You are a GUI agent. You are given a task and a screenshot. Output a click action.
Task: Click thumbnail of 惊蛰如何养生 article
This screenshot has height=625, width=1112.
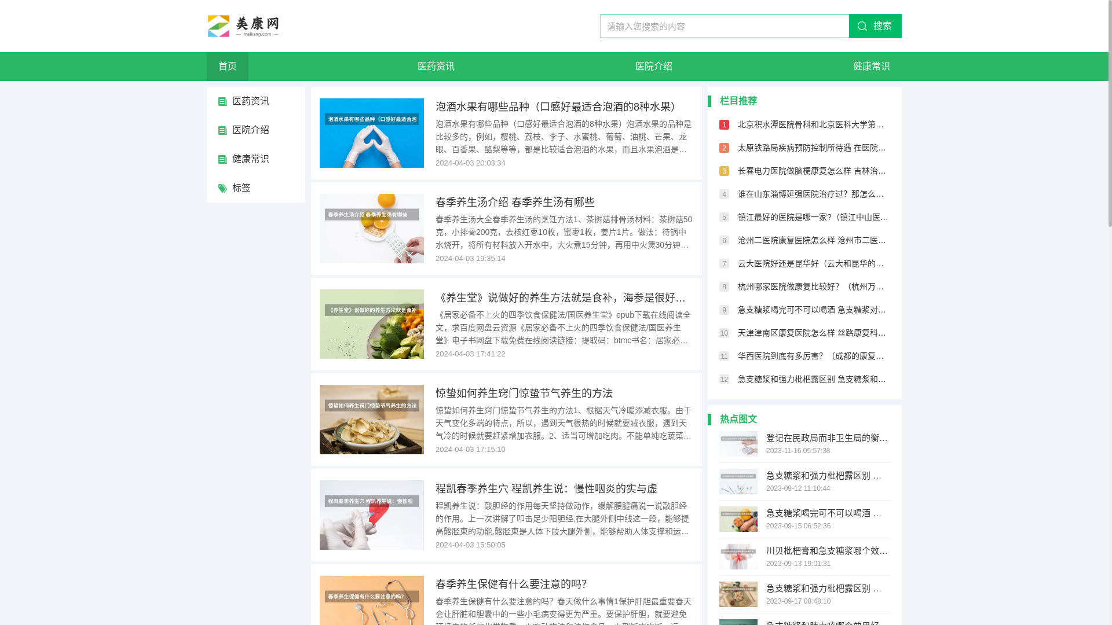pos(372,420)
